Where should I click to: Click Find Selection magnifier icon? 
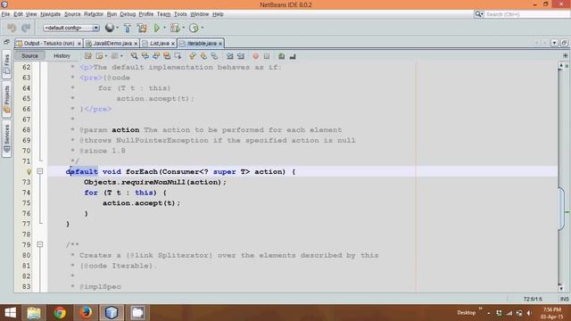[135, 56]
